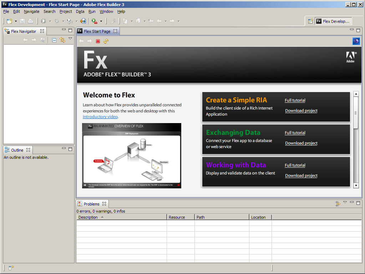Open the Project menu
The height and width of the screenshot is (274, 365).
click(x=66, y=11)
